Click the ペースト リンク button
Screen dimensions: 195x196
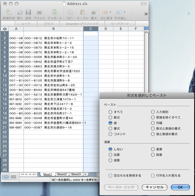[x=121, y=187]
